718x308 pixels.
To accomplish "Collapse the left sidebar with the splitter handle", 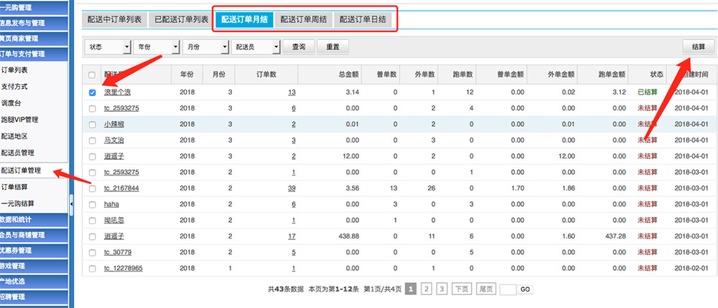I will point(71,204).
